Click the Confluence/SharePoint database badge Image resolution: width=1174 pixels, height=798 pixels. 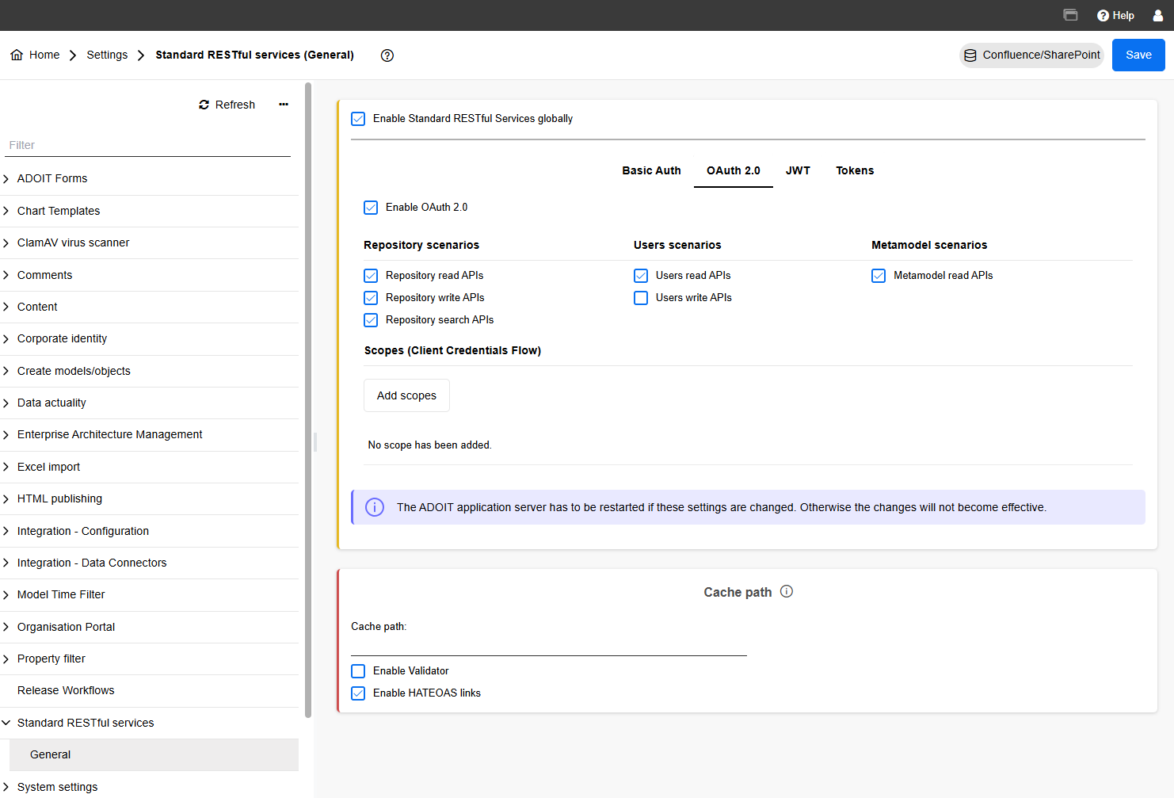(x=1031, y=55)
